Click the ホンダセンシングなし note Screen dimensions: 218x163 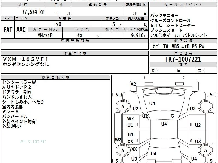[x=26, y=64]
